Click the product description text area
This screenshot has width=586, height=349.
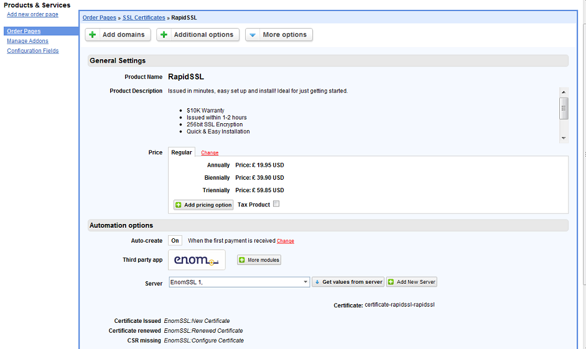pyautogui.click(x=363, y=114)
